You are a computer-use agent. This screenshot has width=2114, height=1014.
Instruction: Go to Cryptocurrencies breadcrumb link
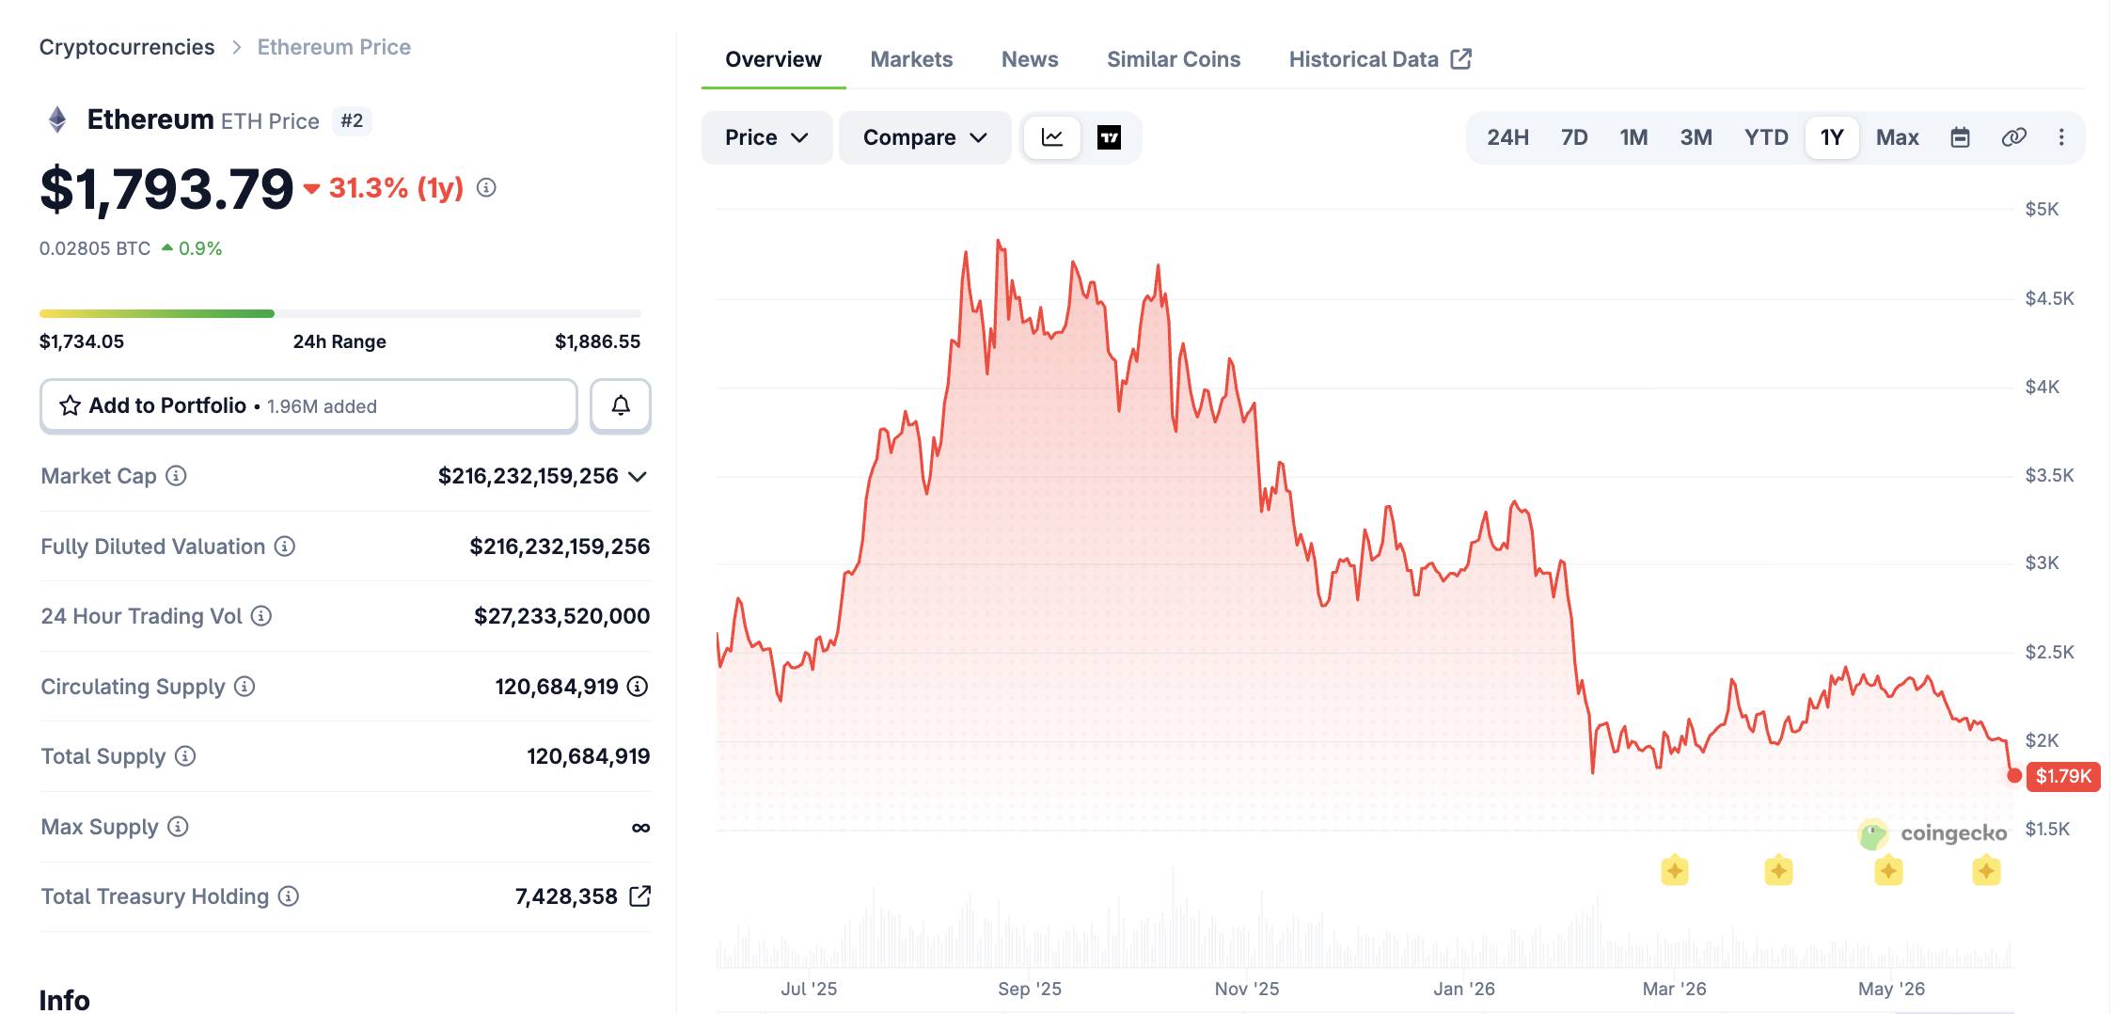[127, 47]
